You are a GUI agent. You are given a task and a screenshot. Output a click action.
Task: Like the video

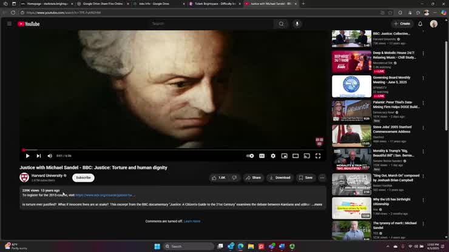219,177
